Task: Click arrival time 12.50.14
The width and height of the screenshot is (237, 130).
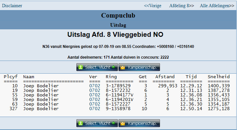Action: tap(191, 108)
